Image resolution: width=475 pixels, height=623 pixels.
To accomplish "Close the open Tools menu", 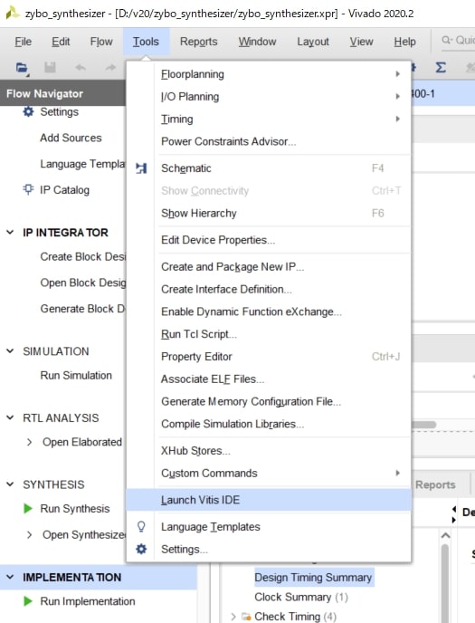I will click(146, 42).
